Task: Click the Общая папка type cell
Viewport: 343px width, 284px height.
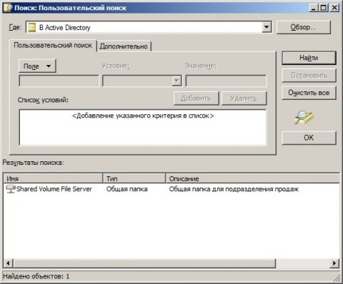Action: click(126, 189)
